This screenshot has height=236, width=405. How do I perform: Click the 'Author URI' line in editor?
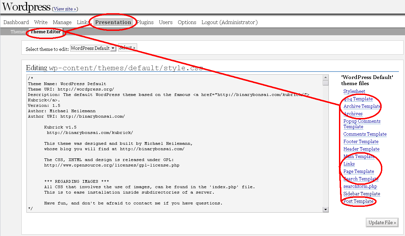click(x=76, y=116)
